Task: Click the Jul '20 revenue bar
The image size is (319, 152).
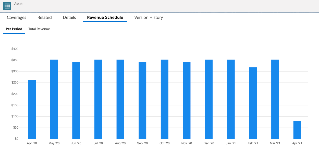Action: pos(98,99)
